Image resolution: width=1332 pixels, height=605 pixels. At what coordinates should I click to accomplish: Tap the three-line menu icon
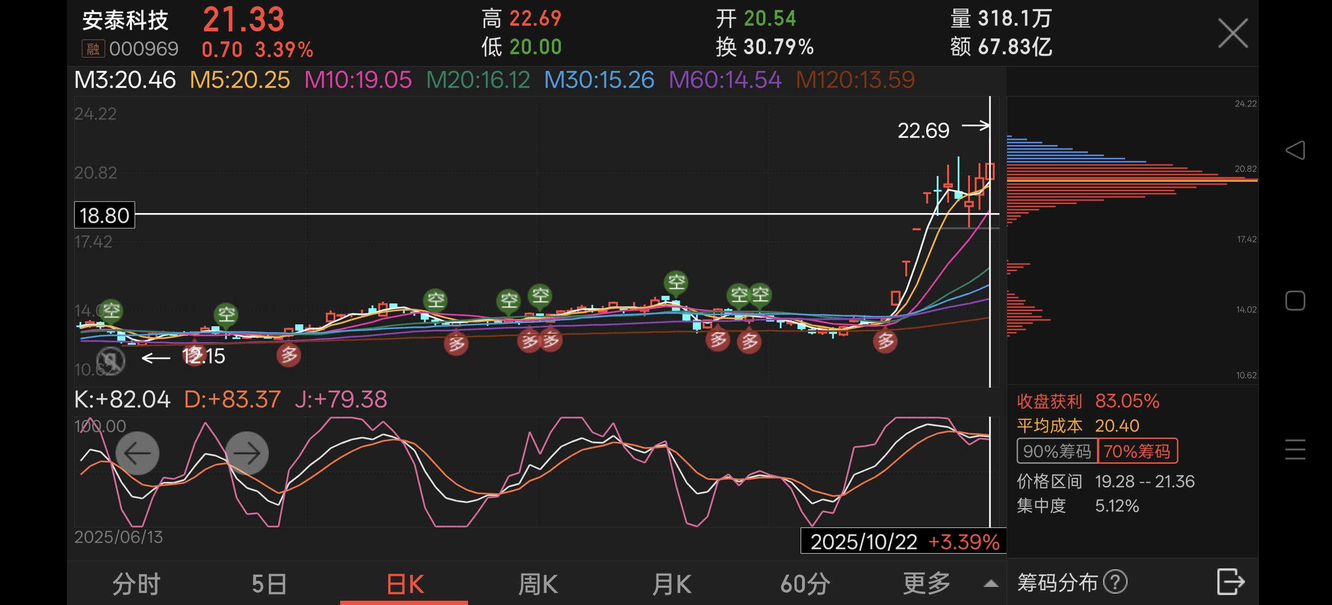point(1295,449)
